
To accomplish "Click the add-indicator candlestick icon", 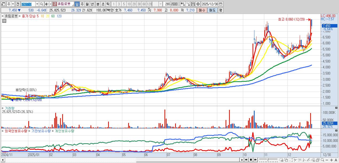I will pyautogui.click(x=183, y=4).
